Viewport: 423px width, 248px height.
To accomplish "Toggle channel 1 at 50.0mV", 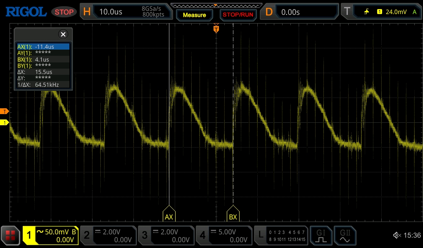I will [x=50, y=236].
